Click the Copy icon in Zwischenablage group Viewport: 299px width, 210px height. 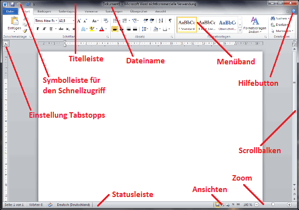coord(25,24)
